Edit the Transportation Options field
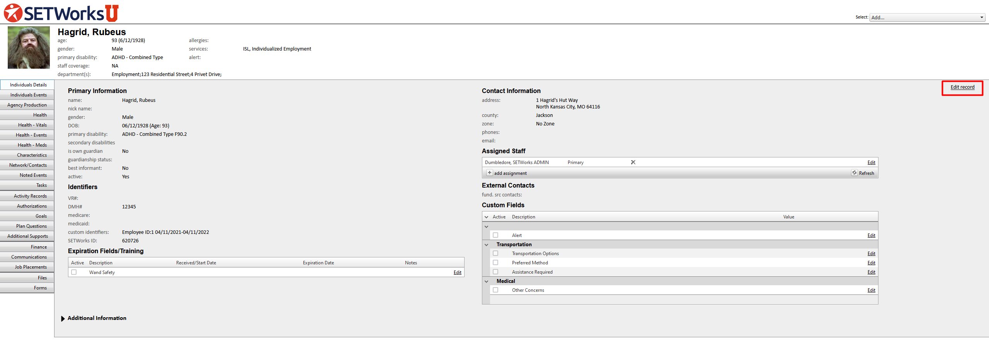989x340 pixels. click(871, 254)
